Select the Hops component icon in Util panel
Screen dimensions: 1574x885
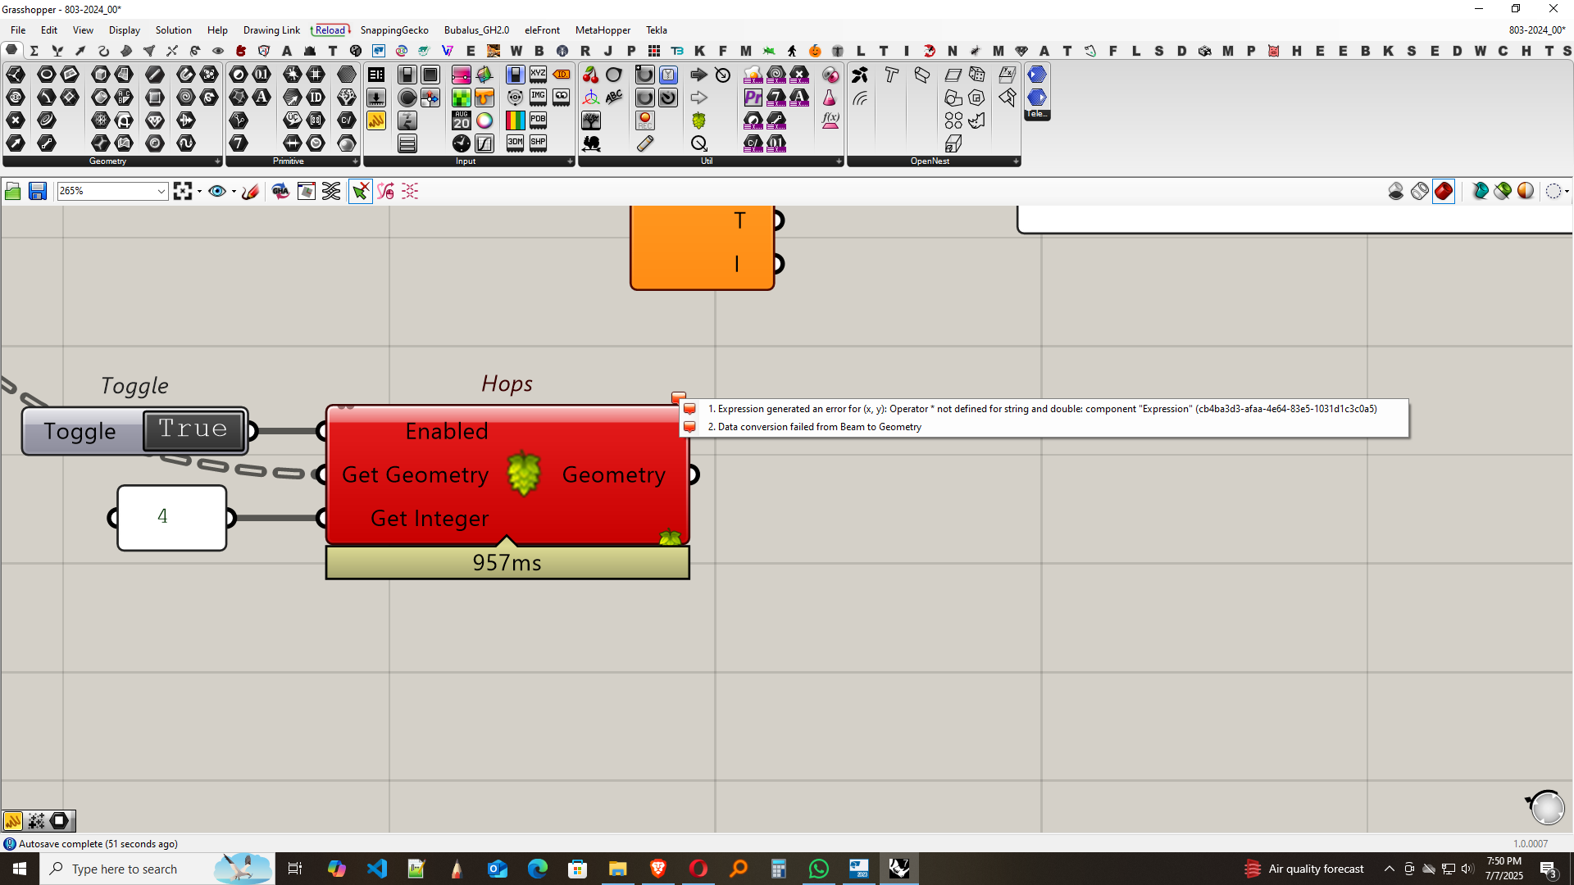[698, 120]
